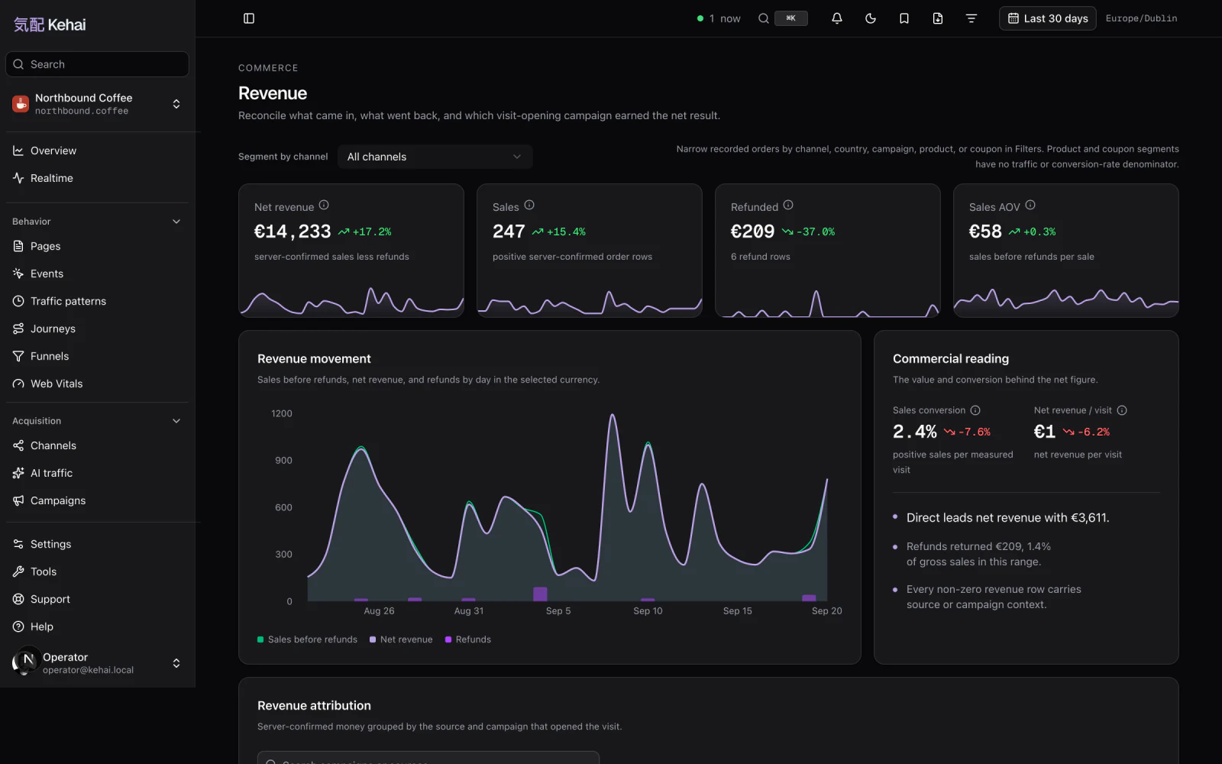
Task: Toggle Refunds legend series
Action: click(x=468, y=639)
